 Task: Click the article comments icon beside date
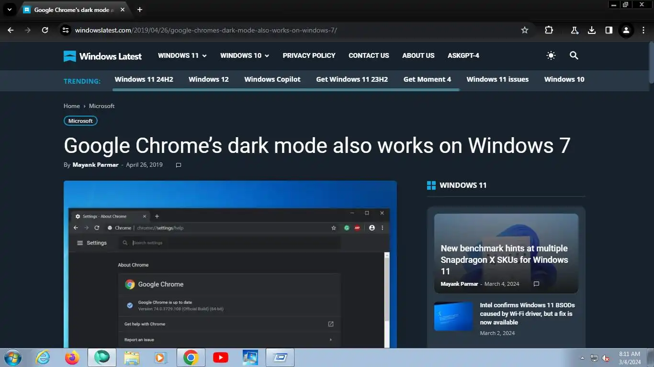click(179, 165)
